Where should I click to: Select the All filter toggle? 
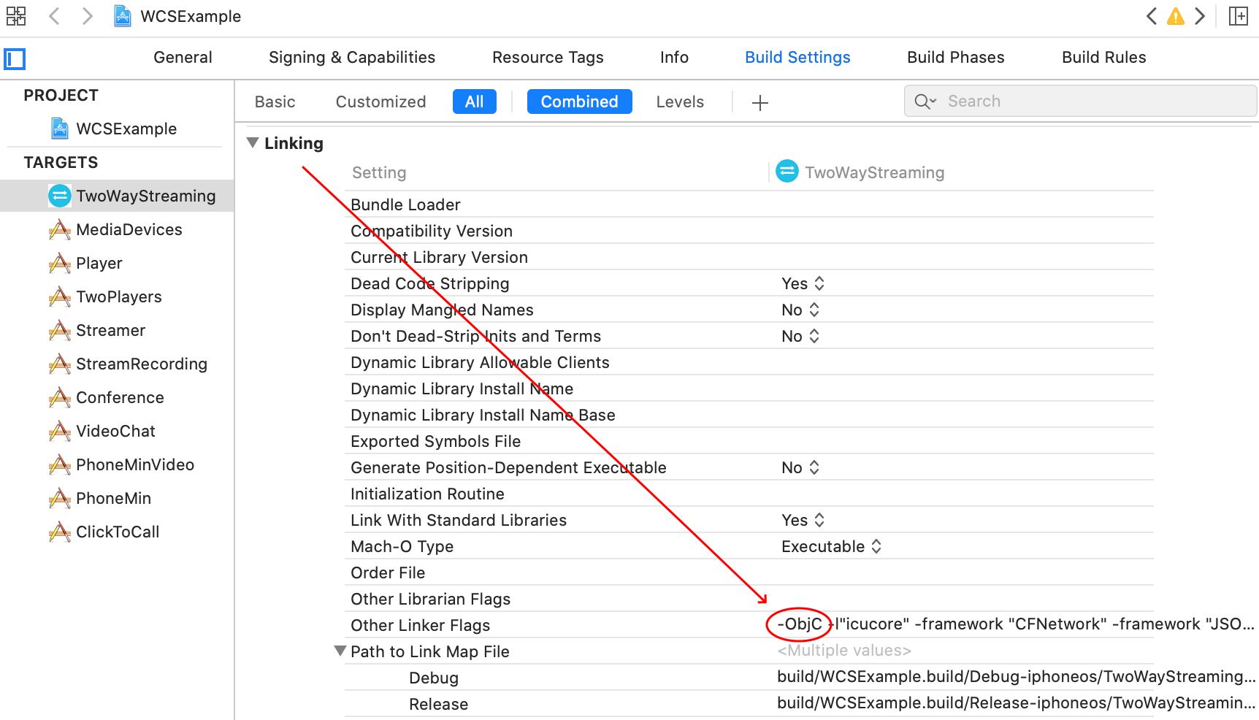tap(474, 102)
